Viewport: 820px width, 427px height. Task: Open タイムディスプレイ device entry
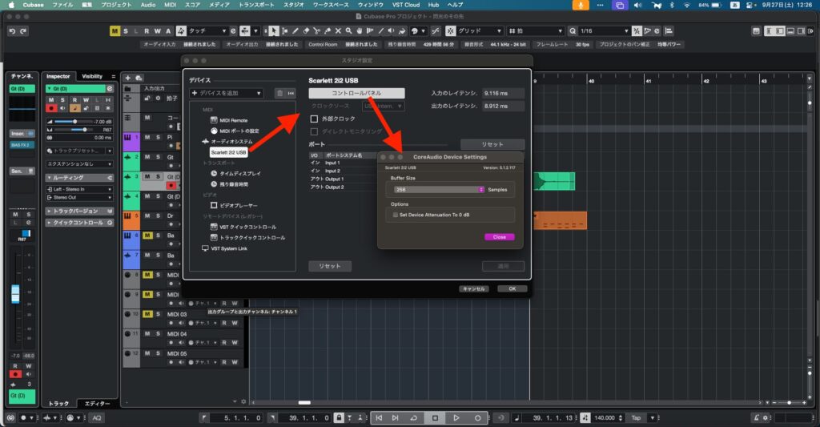[x=240, y=173]
